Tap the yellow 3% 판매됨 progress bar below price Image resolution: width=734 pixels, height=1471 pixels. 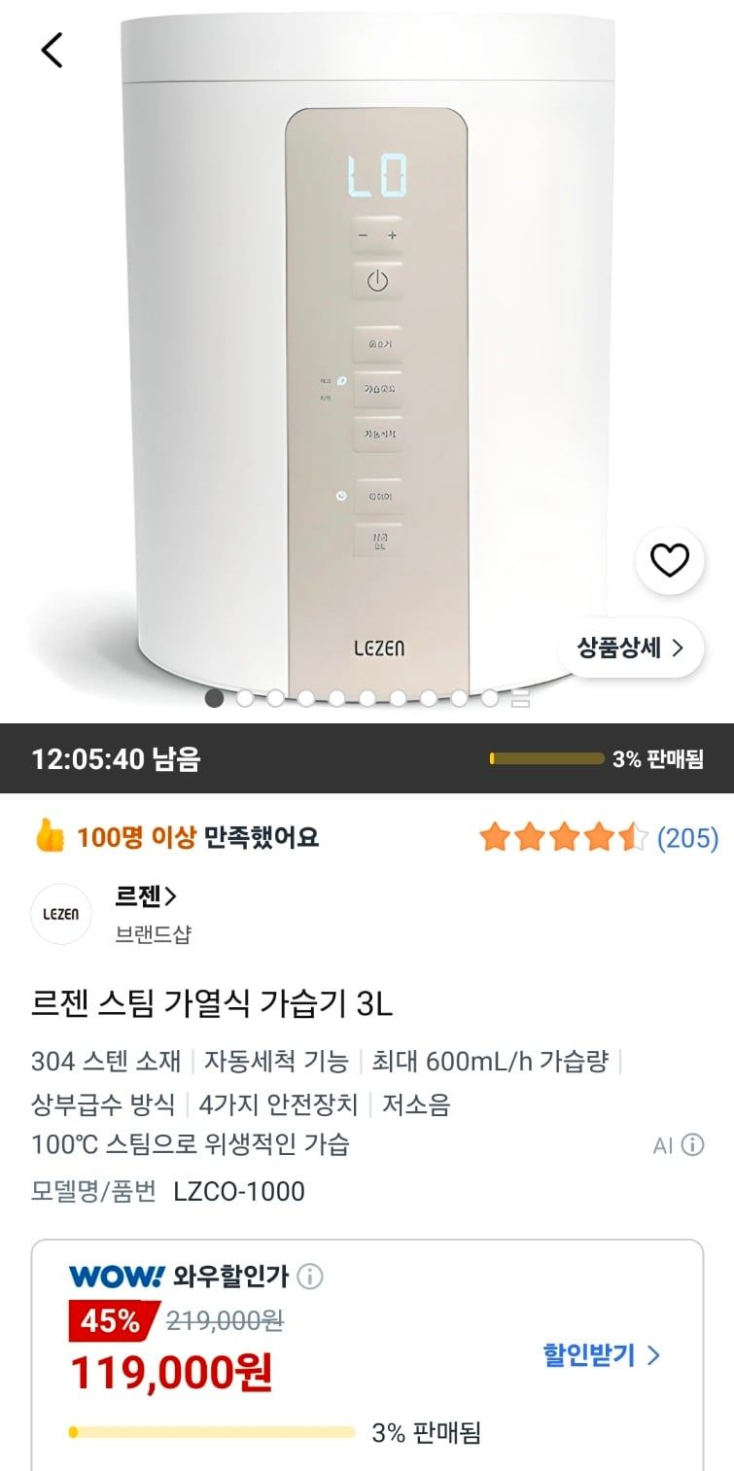pos(212,1432)
